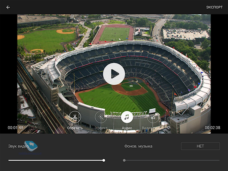Tap the ЭКСПОРТ button
This screenshot has width=228, height=171.
[214, 7]
